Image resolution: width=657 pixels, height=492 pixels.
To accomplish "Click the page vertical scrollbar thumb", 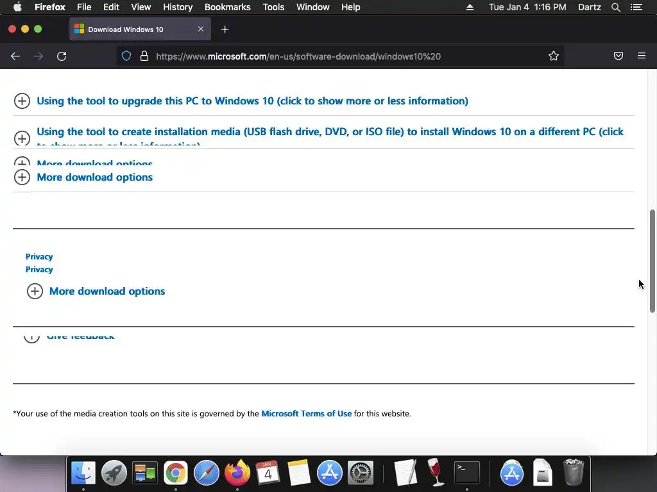I will coord(652,261).
